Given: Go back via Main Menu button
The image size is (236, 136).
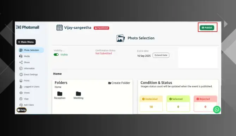Looking at the screenshot, I should pyautogui.click(x=26, y=42).
